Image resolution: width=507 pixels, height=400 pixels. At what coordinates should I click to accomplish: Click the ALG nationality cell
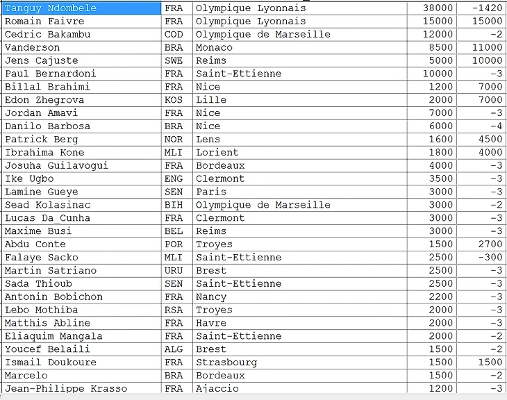point(177,349)
